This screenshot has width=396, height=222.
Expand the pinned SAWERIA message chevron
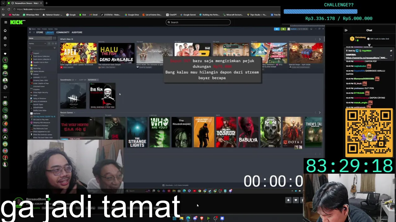click(x=391, y=56)
